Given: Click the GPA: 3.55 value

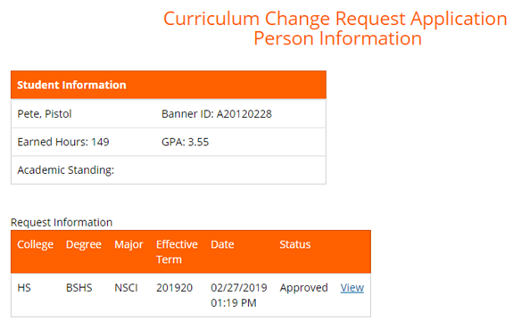Looking at the screenshot, I should point(186,142).
